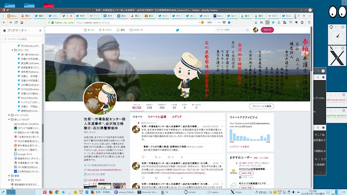Click the bookmarks search field in sidebar
Image resolution: width=347 pixels, height=195 pixels.
[22, 39]
